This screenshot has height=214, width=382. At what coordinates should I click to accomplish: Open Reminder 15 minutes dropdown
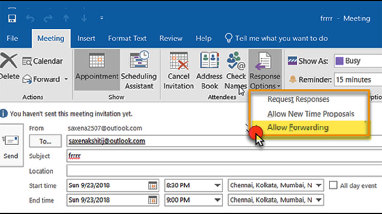(358, 79)
